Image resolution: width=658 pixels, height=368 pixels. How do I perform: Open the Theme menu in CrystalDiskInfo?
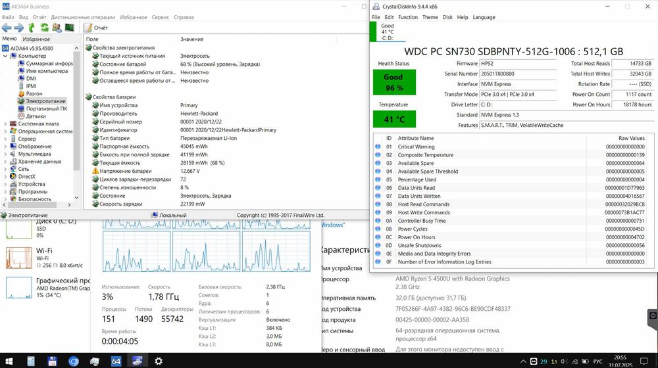coord(430,17)
